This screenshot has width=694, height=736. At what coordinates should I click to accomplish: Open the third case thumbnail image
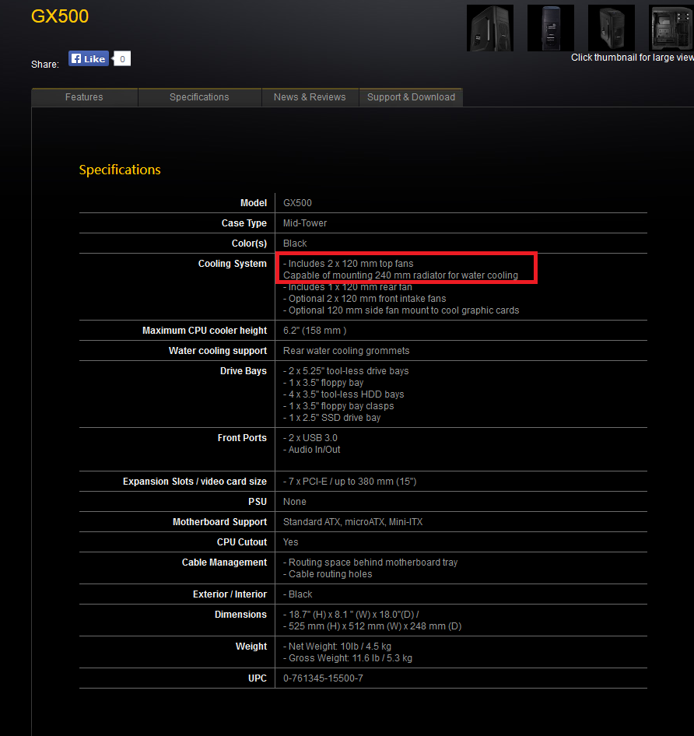pos(611,28)
